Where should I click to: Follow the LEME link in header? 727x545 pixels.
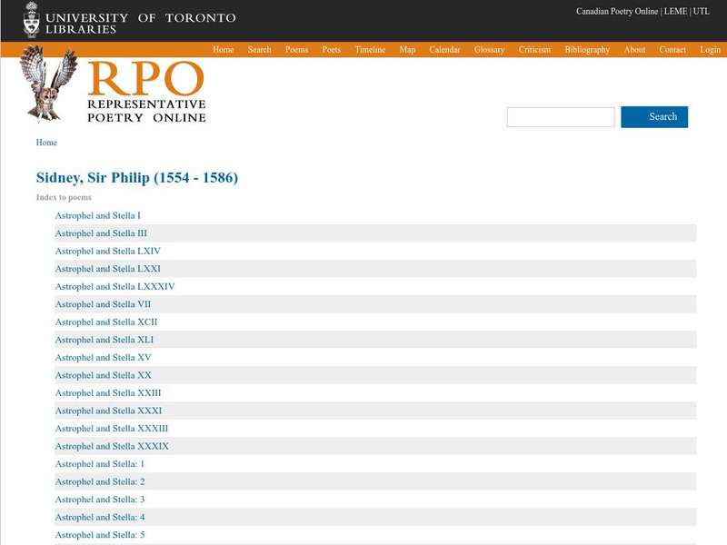[x=675, y=11]
